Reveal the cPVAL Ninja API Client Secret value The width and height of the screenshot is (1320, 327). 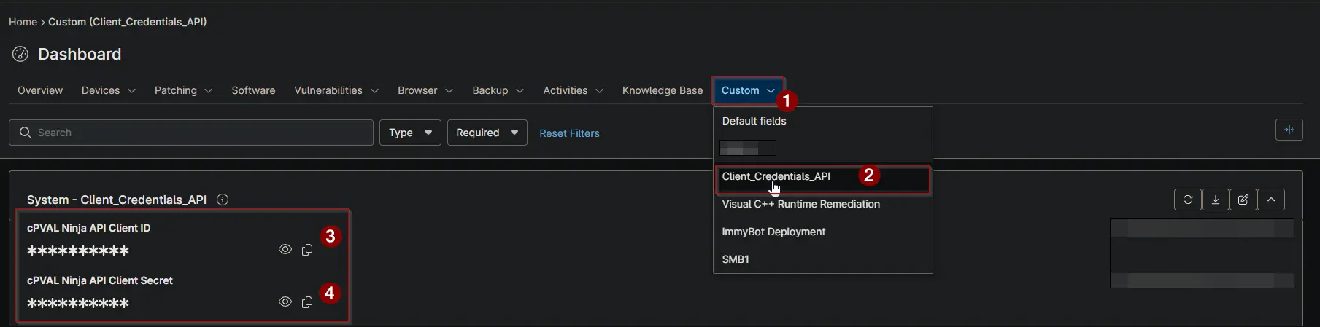click(x=285, y=302)
